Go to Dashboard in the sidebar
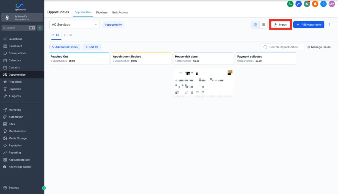The width and height of the screenshot is (344, 194). [x=22, y=46]
